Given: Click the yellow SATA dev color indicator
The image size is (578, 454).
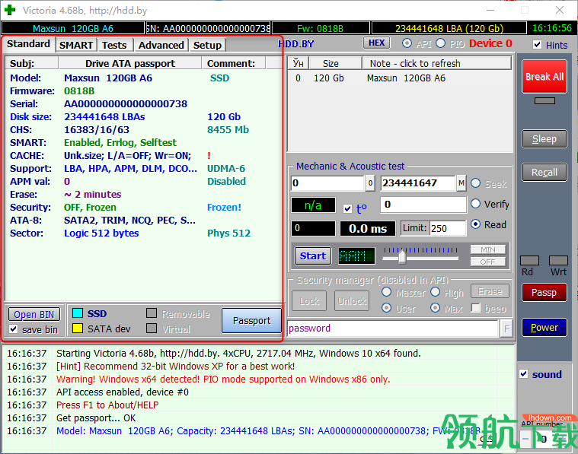Looking at the screenshot, I should click(x=78, y=329).
